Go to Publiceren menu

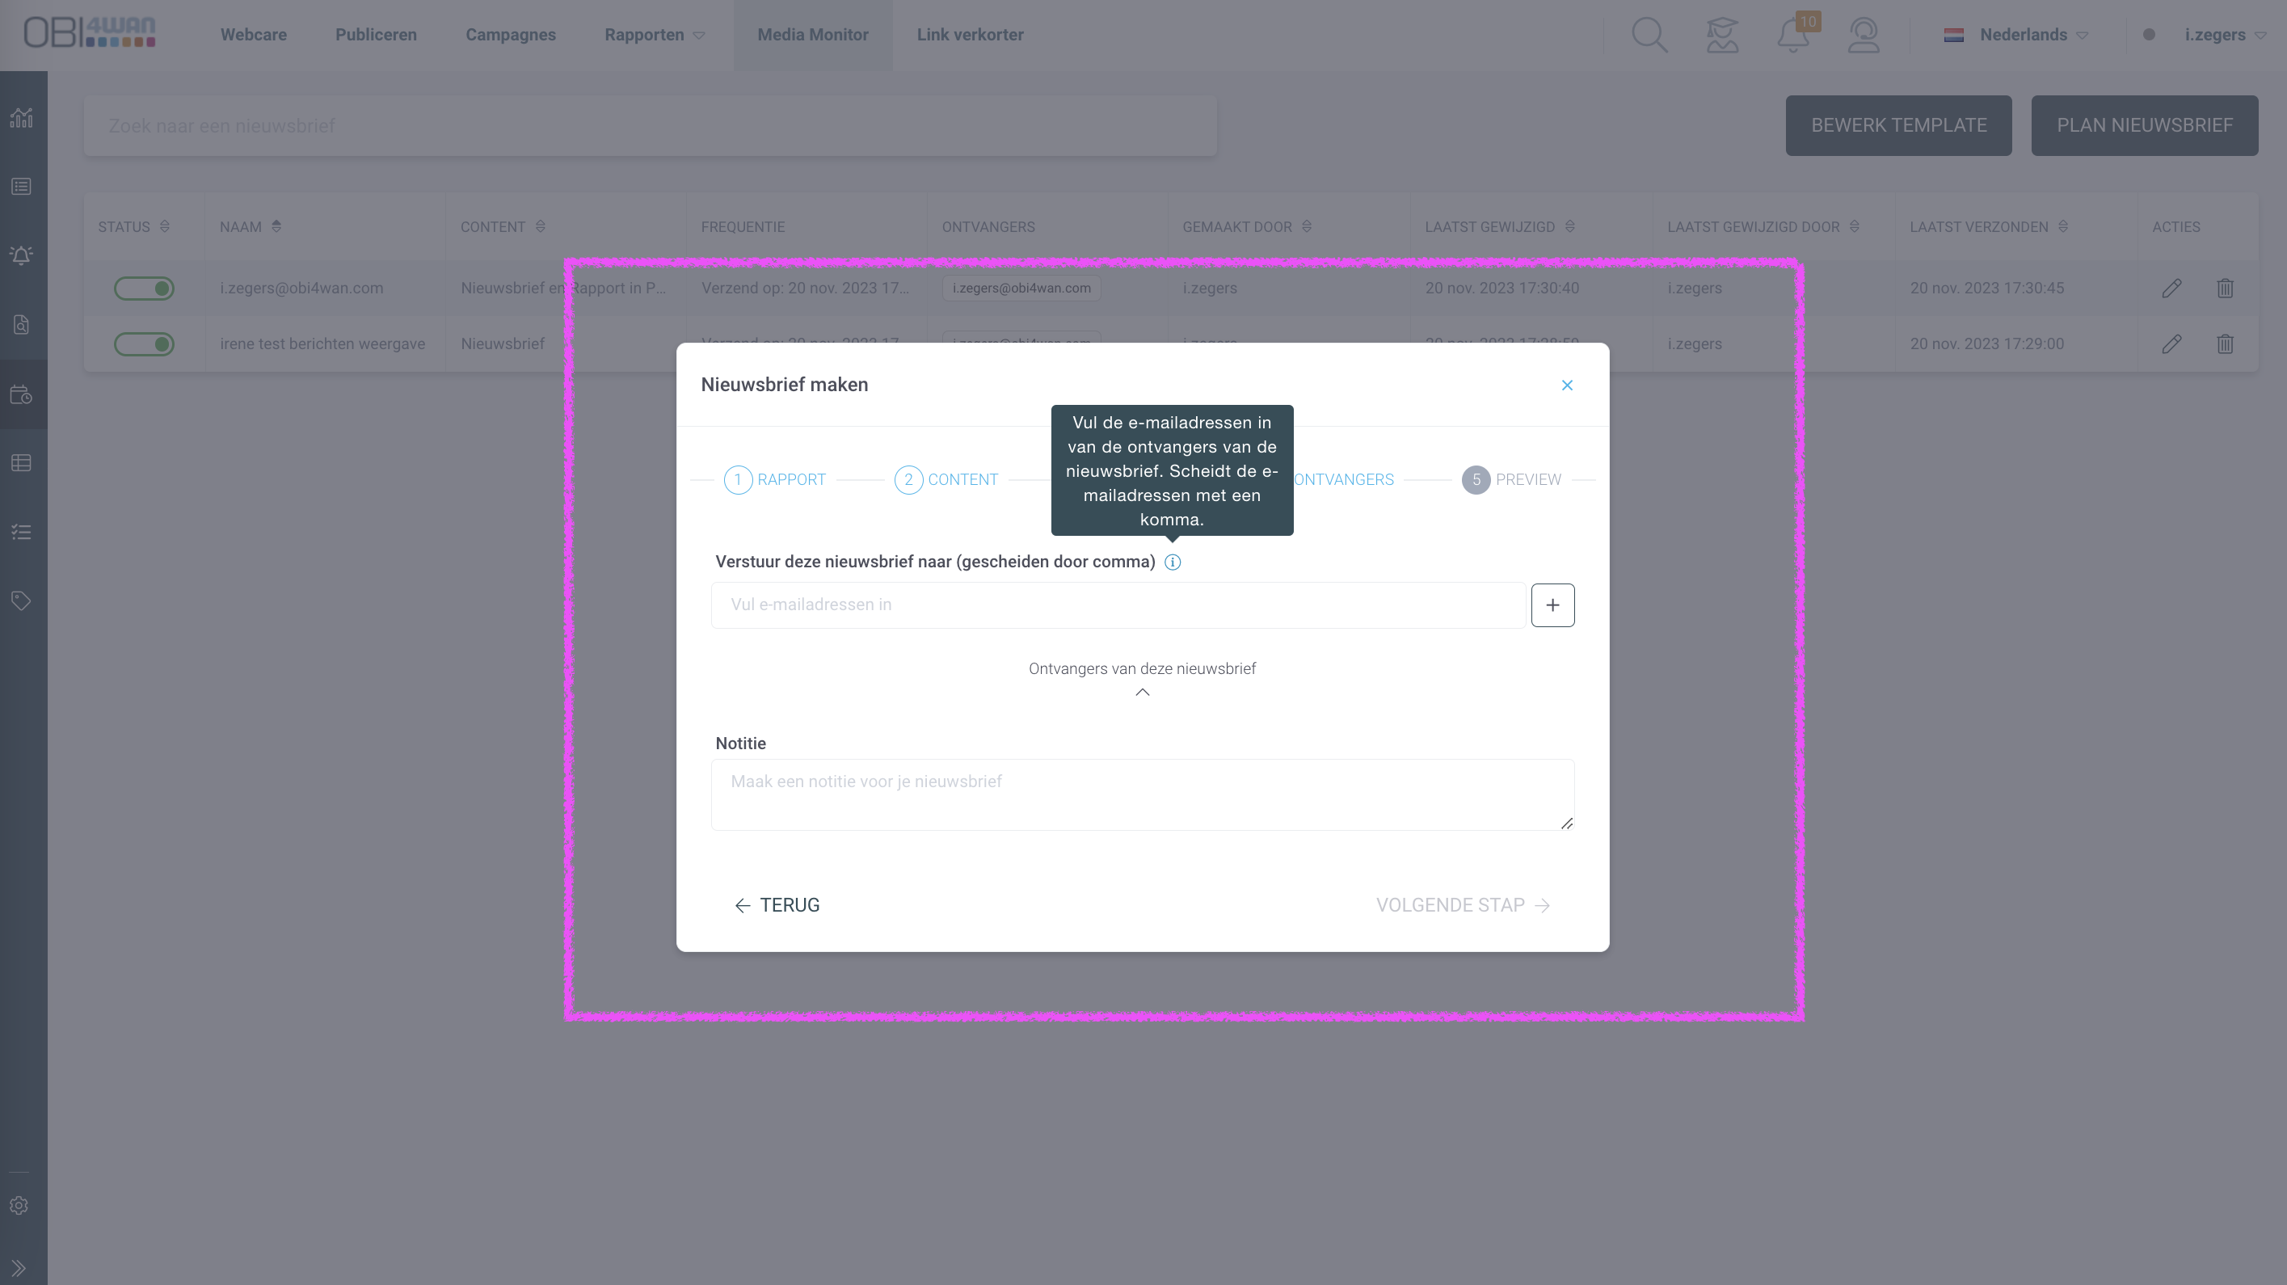coord(376,35)
